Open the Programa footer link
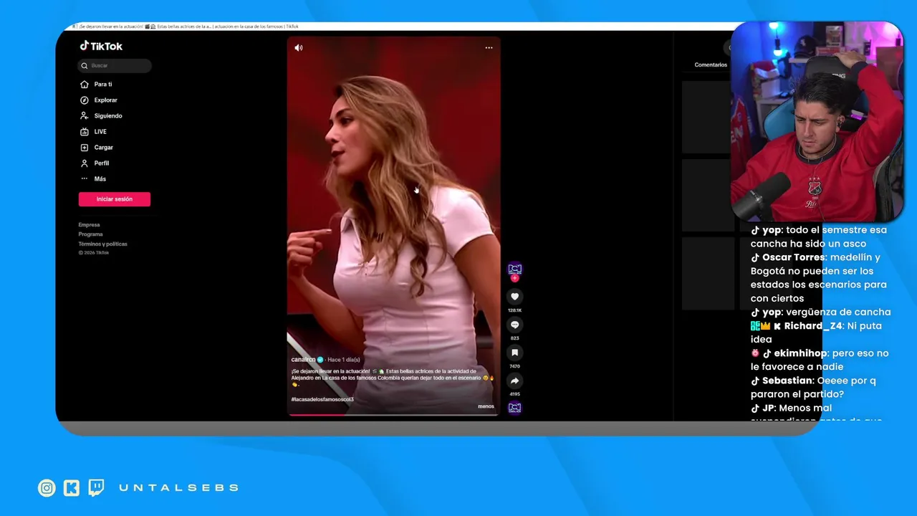917x516 pixels. coord(90,234)
